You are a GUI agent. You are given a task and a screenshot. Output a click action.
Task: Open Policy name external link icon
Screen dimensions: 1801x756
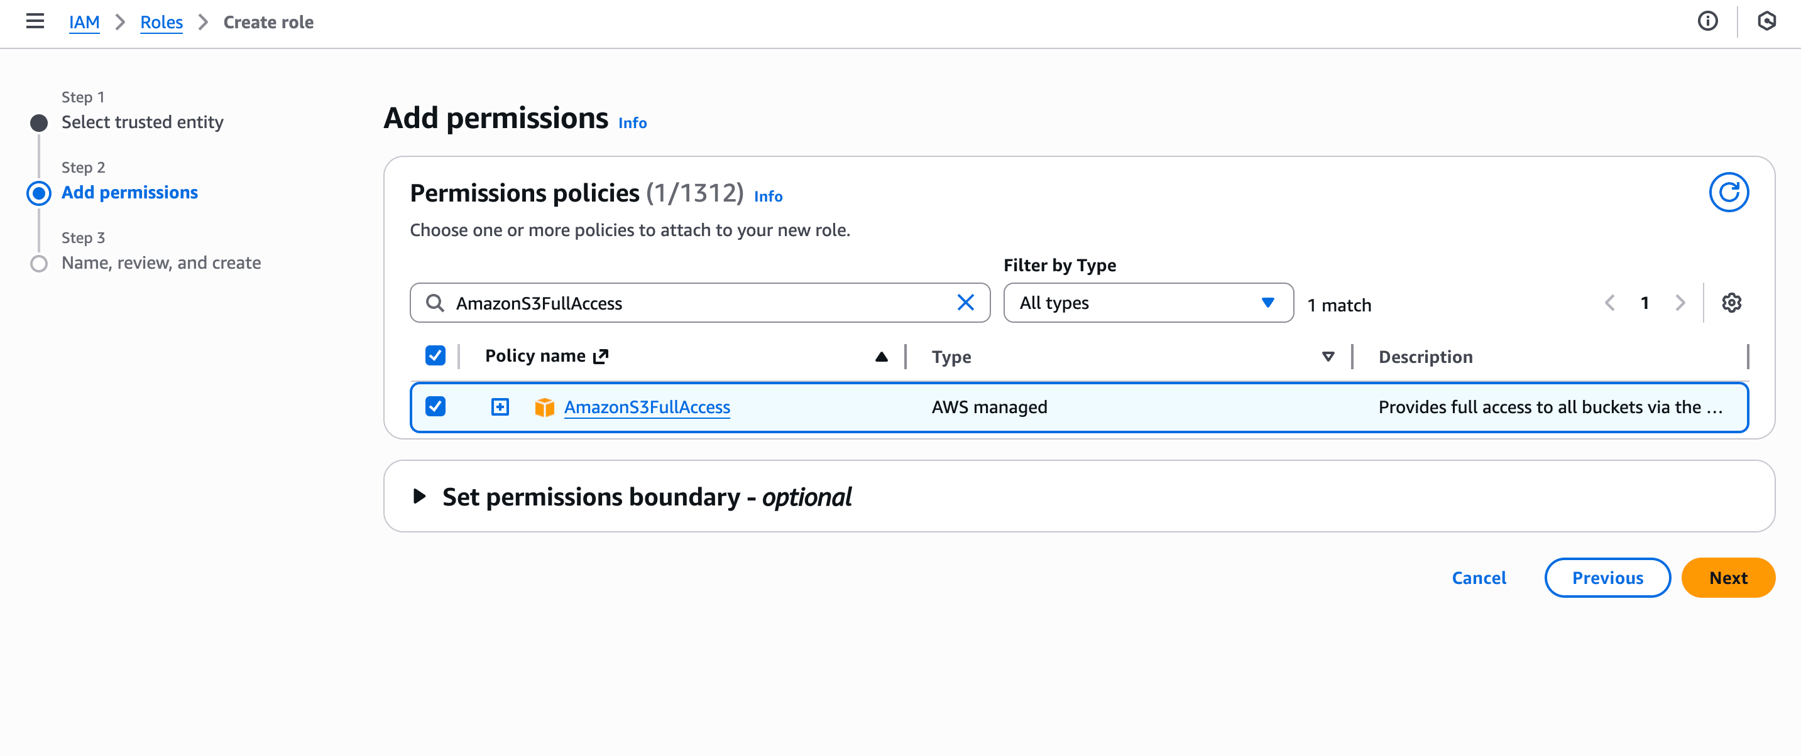(600, 355)
